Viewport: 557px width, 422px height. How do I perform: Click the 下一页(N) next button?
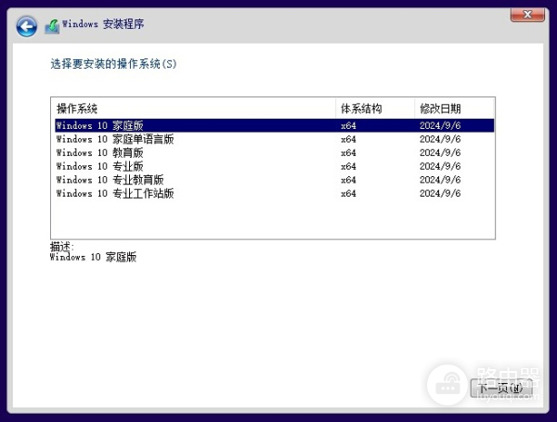click(x=501, y=389)
